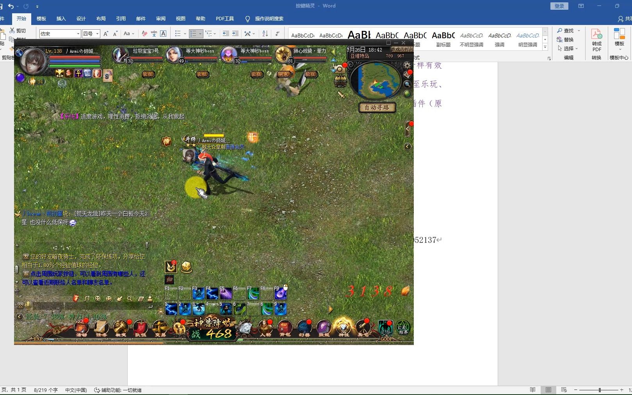This screenshot has height=395, width=632.
Task: Click Word's phonetic guide (wén) icon
Action: tap(154, 34)
